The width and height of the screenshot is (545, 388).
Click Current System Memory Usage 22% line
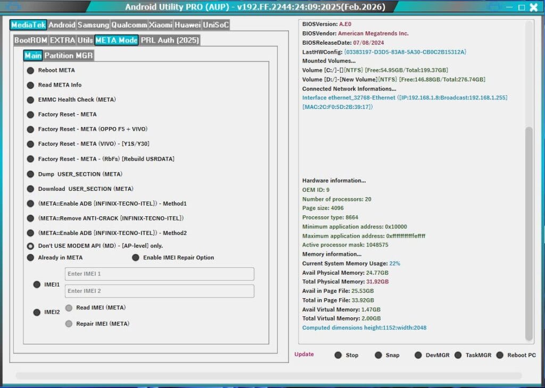tap(351, 264)
